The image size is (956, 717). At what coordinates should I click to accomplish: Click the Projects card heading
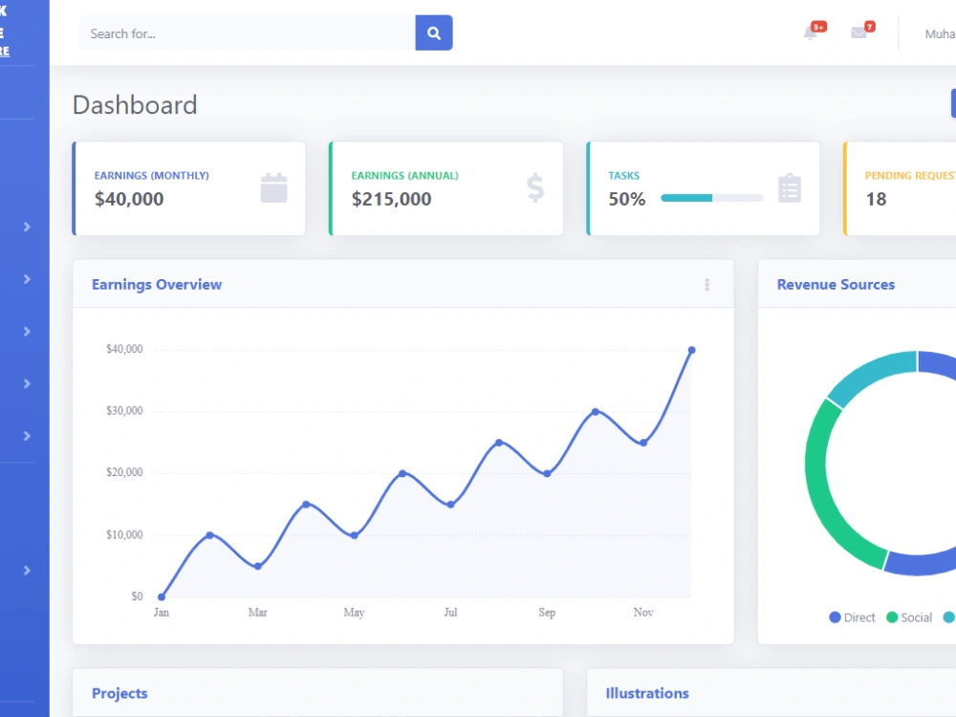coord(119,693)
